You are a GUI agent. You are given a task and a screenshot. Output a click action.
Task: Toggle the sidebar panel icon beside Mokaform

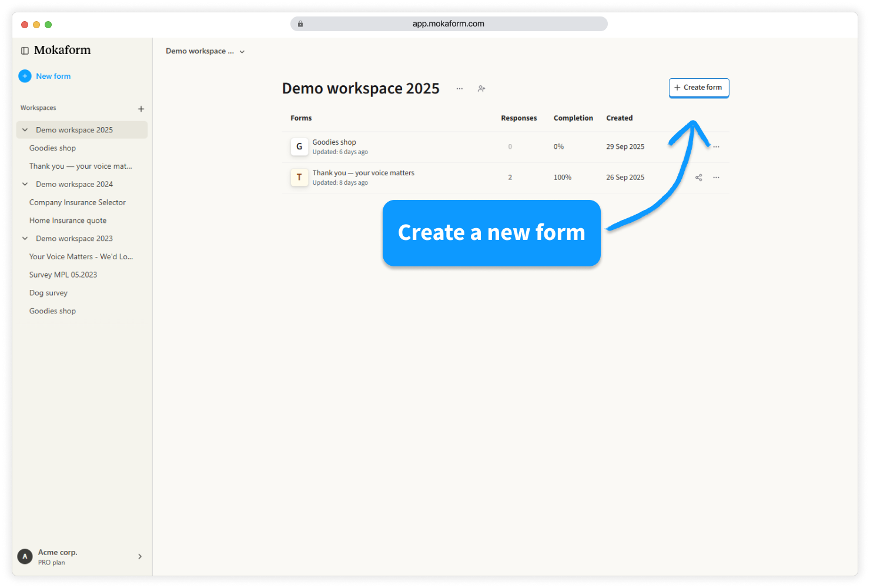coord(25,51)
